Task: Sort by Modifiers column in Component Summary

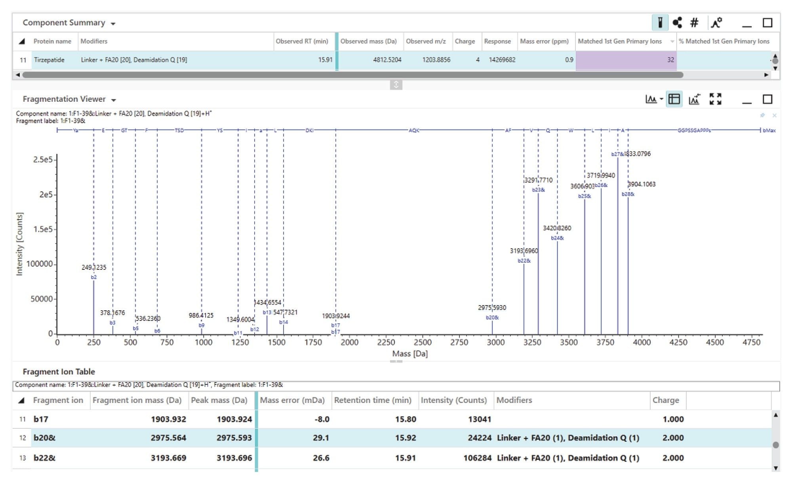Action: point(94,41)
